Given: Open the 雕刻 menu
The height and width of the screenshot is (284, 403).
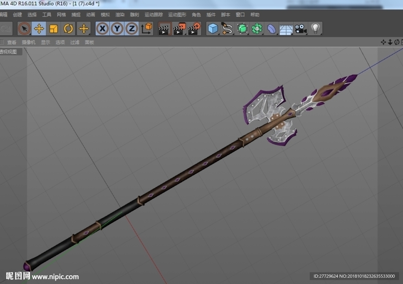Looking at the screenshot, I should point(135,15).
